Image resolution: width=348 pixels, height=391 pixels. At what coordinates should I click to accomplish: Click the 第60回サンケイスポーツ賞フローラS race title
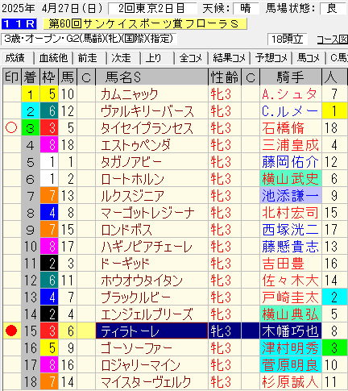click(145, 24)
